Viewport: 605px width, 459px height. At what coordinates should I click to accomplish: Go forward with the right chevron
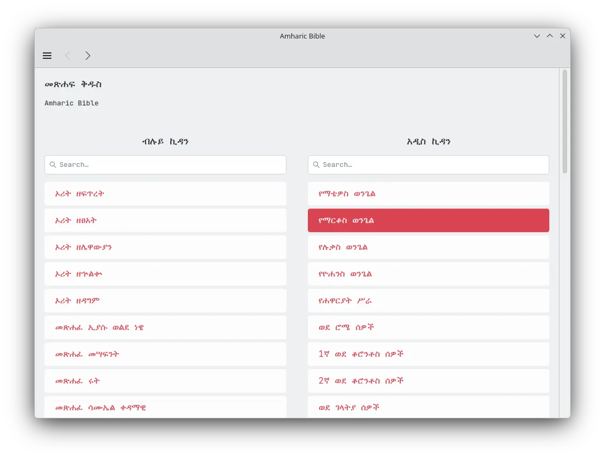[x=88, y=56]
